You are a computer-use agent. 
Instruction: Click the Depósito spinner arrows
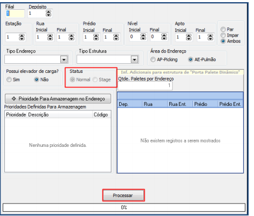click(x=49, y=13)
